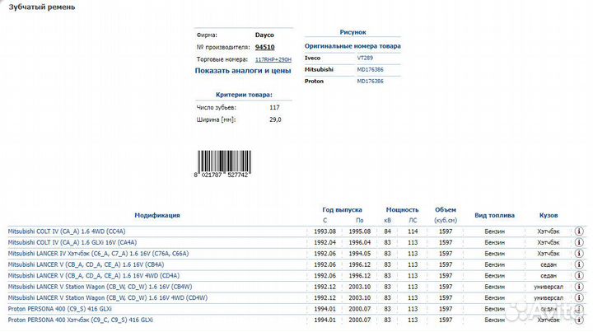Open info icon for COLT IV CA4A row
This screenshot has width=593, height=332.
(579, 243)
